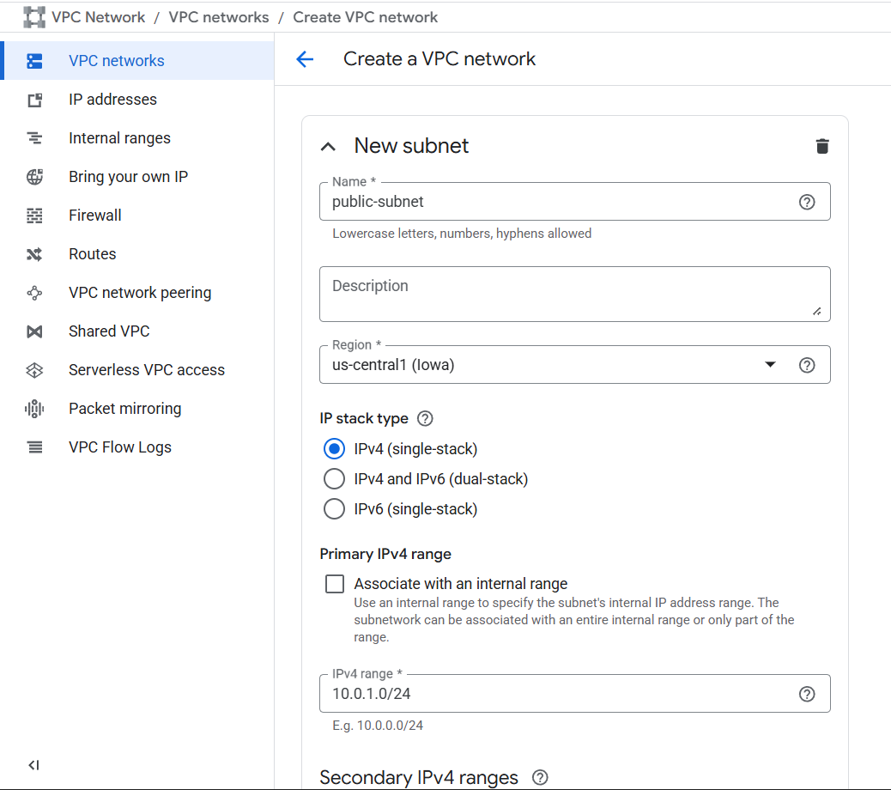Click the VPC networks breadcrumb link
Screen dimensions: 891x790
click(219, 17)
